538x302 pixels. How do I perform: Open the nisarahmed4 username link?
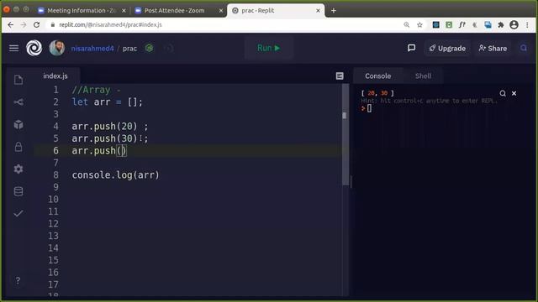point(92,49)
